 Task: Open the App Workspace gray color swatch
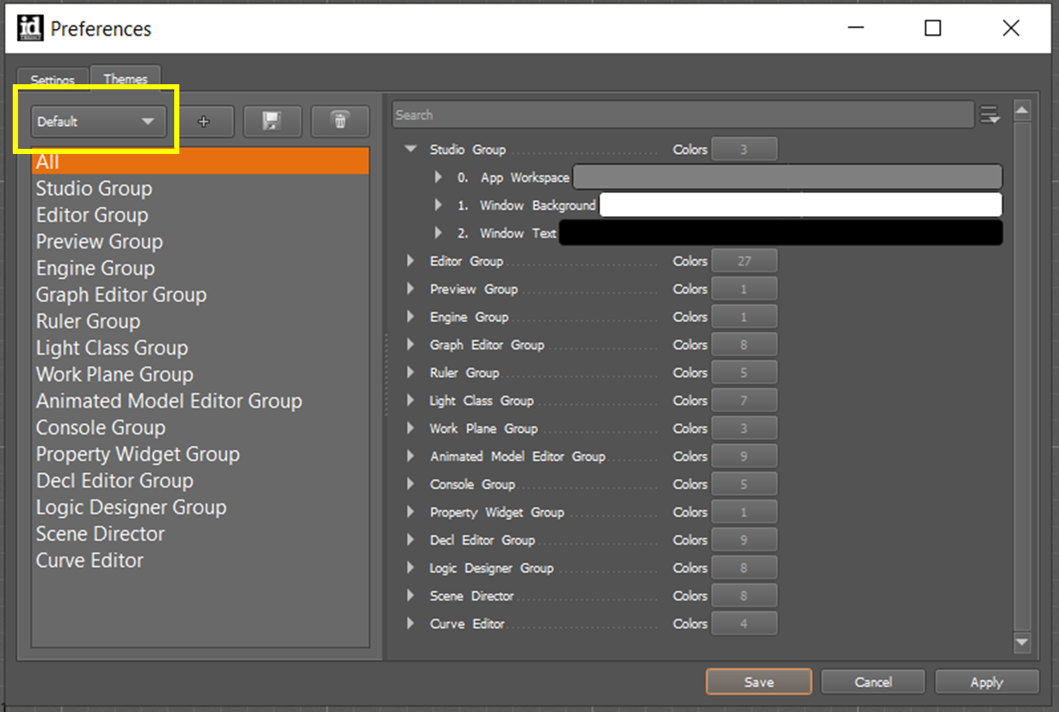(x=788, y=177)
